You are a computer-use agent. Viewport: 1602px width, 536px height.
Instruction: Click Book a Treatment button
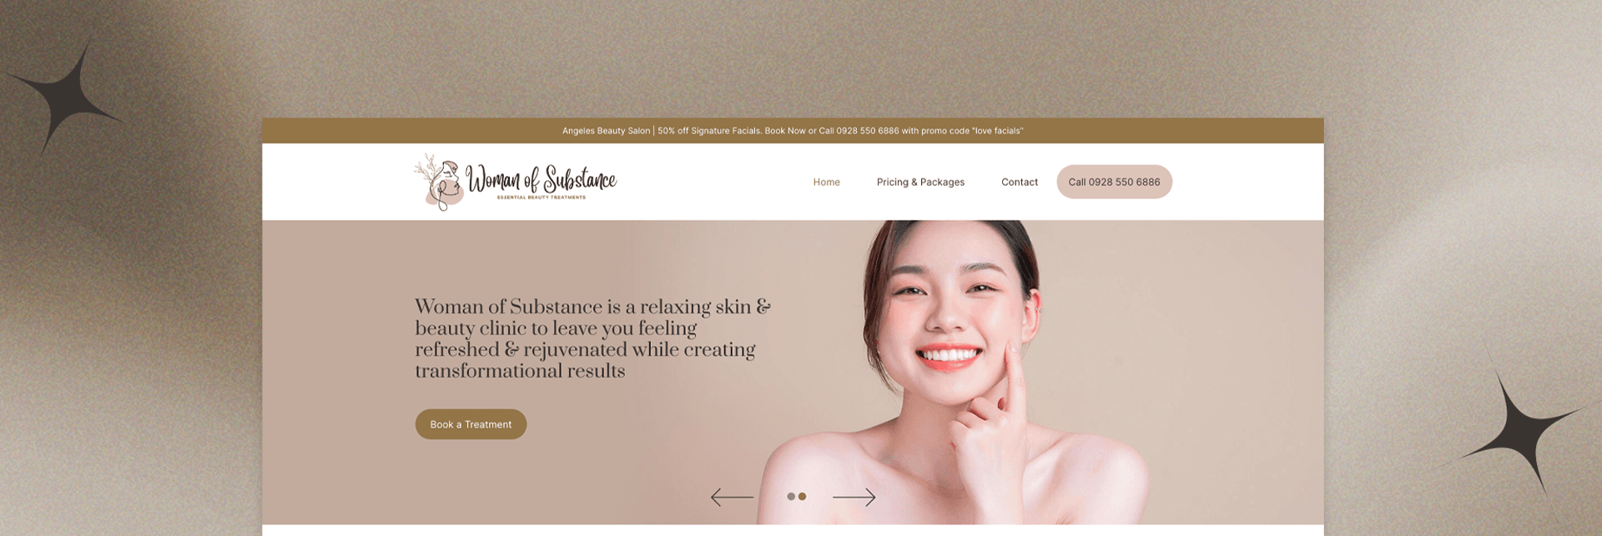pyautogui.click(x=471, y=424)
